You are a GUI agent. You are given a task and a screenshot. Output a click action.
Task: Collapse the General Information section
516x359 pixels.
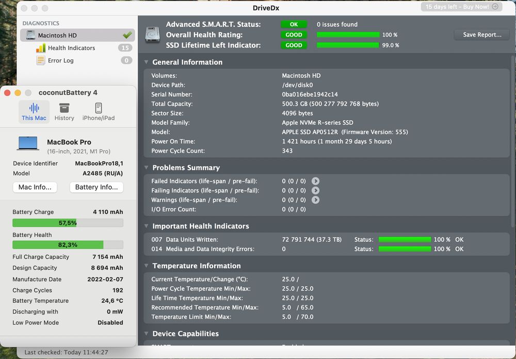[x=146, y=62]
